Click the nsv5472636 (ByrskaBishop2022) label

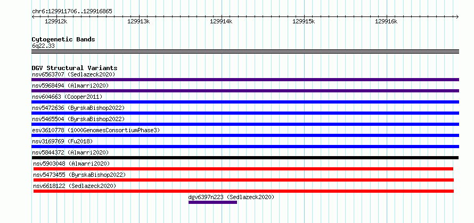coord(78,108)
